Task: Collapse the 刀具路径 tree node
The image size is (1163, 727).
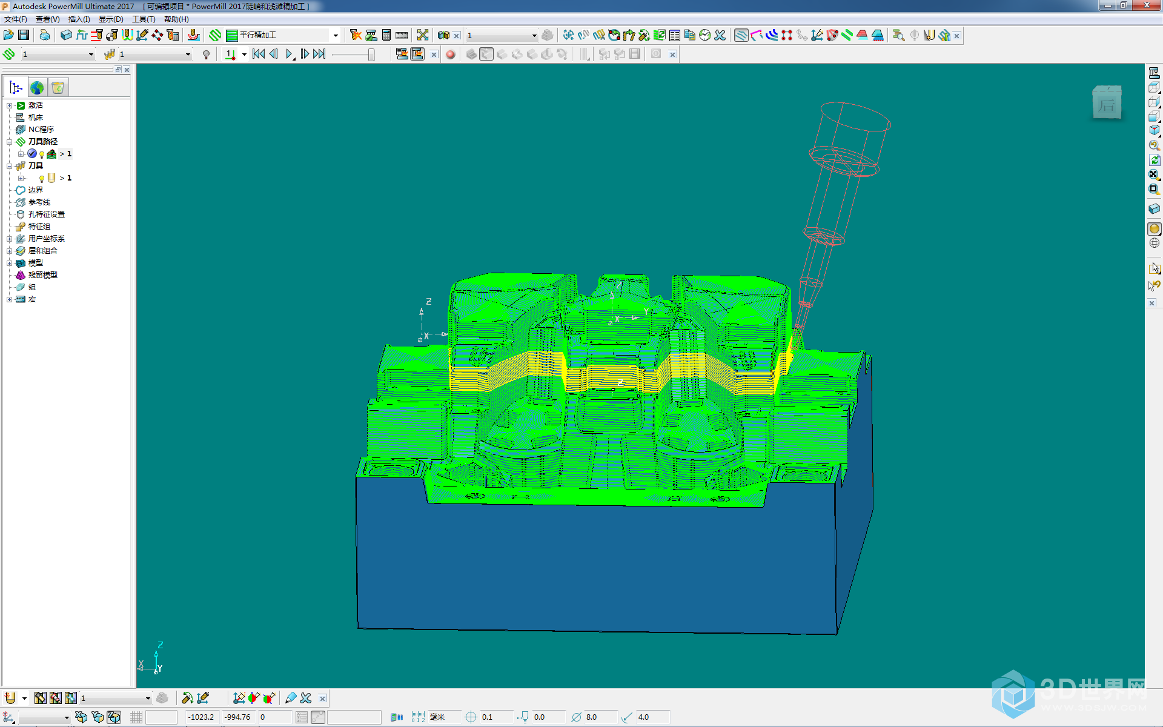Action: [10, 142]
